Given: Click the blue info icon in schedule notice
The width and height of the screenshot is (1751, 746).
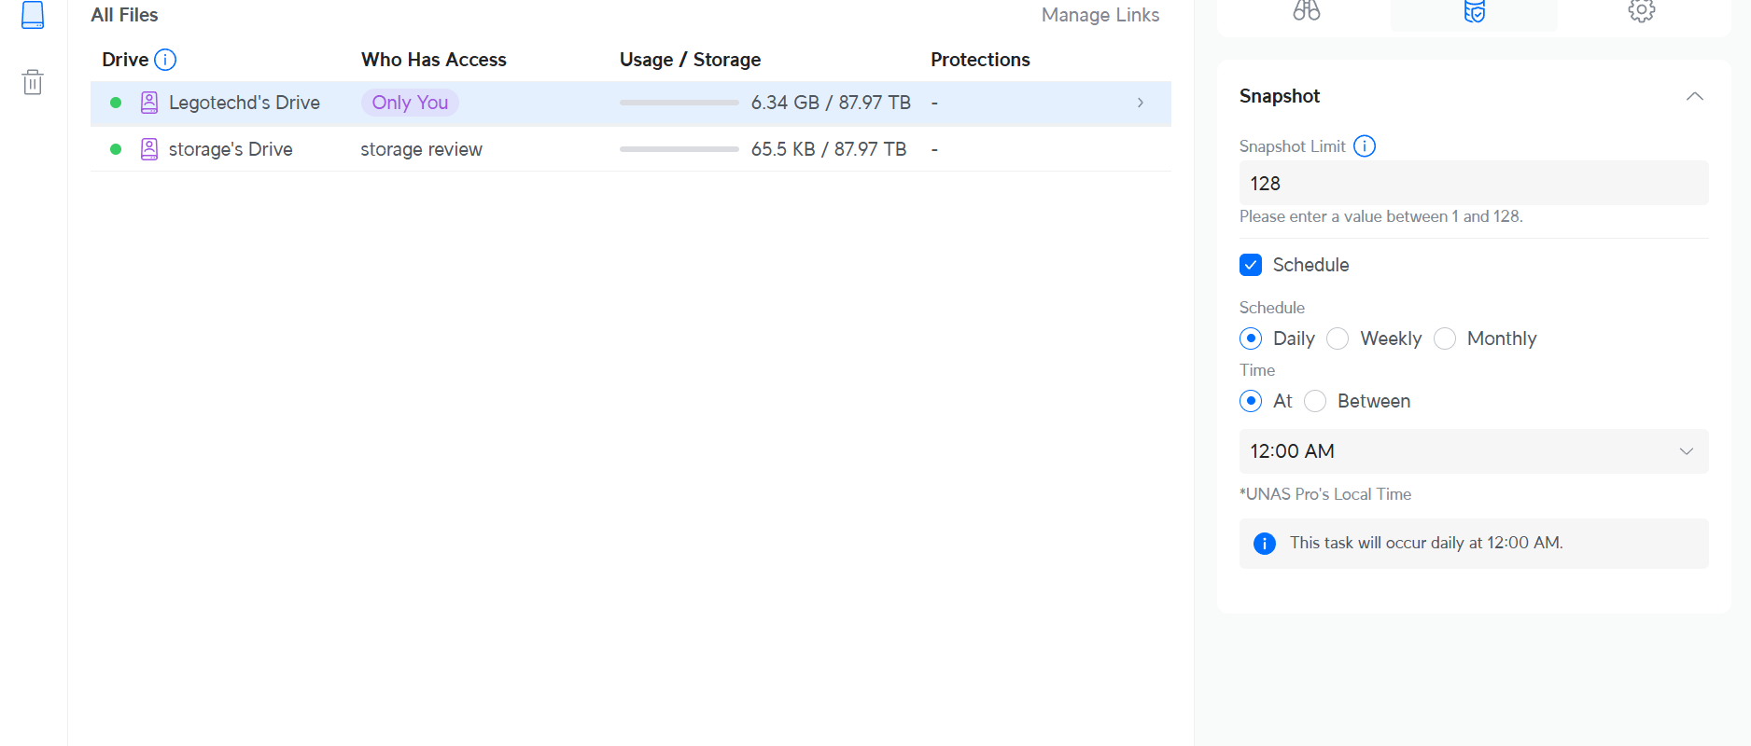Looking at the screenshot, I should point(1265,544).
